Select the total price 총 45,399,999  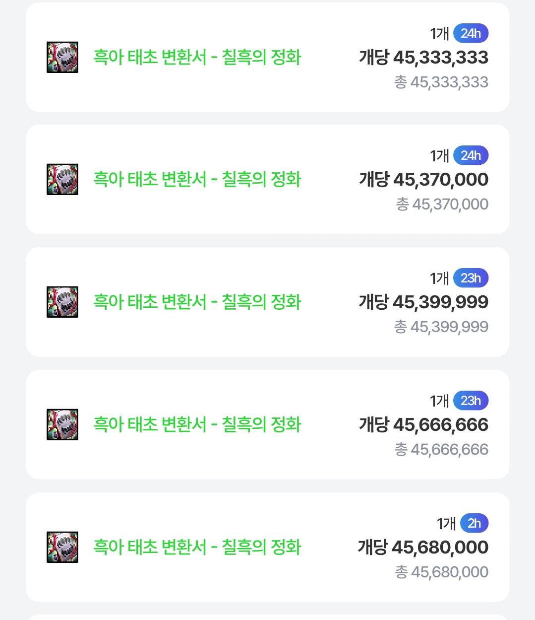(x=441, y=327)
